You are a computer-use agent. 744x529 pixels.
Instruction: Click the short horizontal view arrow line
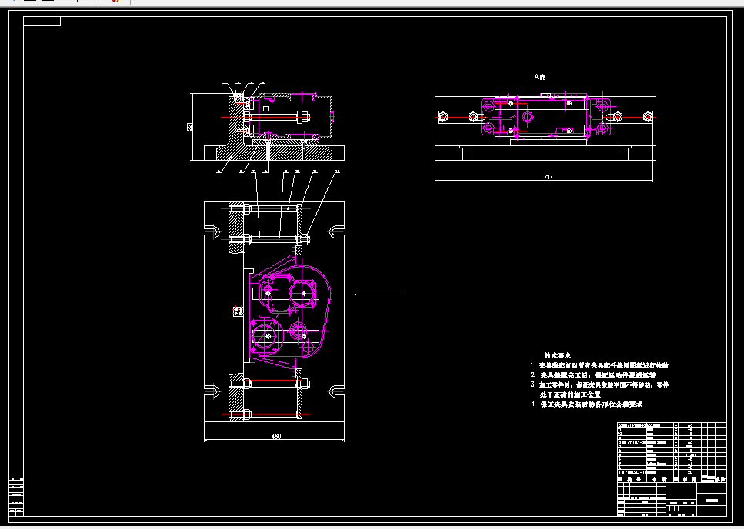(x=378, y=294)
